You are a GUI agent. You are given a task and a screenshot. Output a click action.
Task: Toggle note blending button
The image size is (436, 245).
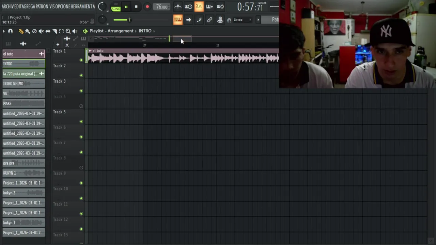[199, 20]
